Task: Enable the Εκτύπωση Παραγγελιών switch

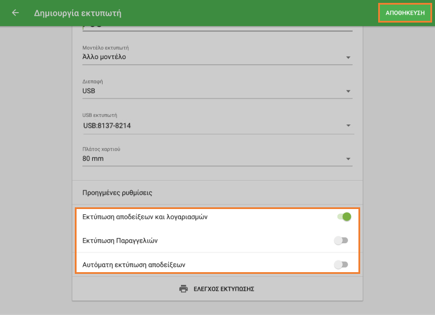Action: [341, 240]
